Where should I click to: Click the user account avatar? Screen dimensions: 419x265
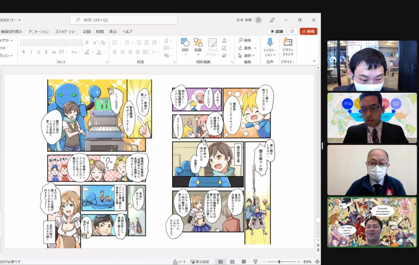(x=258, y=20)
